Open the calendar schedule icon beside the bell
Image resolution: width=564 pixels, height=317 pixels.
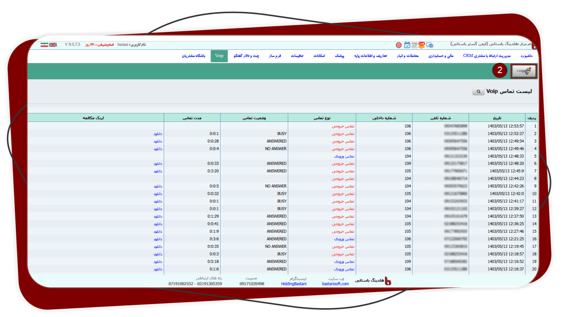(414, 45)
